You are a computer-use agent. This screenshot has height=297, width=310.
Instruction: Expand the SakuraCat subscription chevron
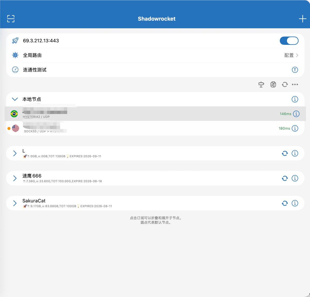tap(15, 203)
